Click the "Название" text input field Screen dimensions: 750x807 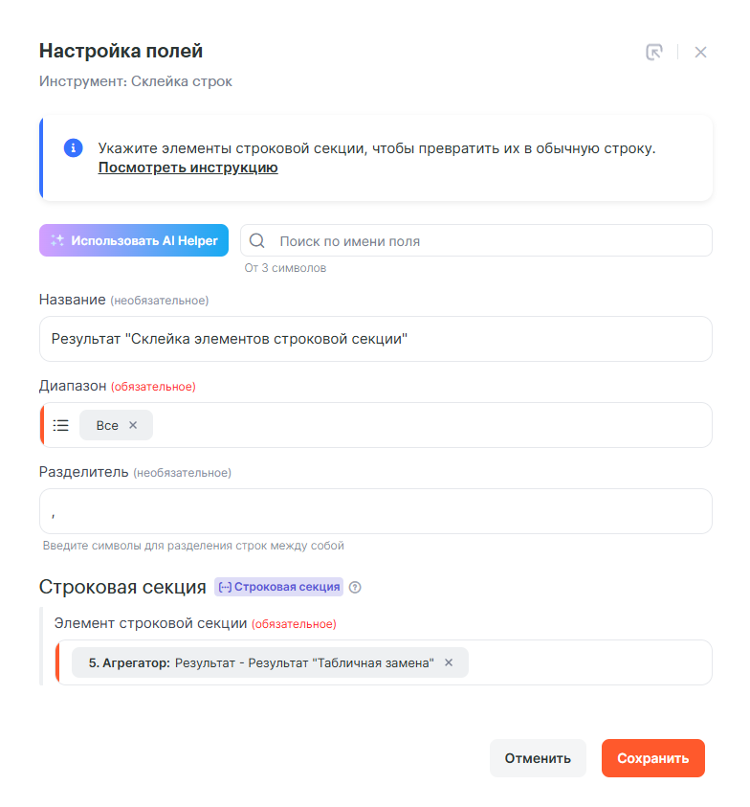click(375, 339)
